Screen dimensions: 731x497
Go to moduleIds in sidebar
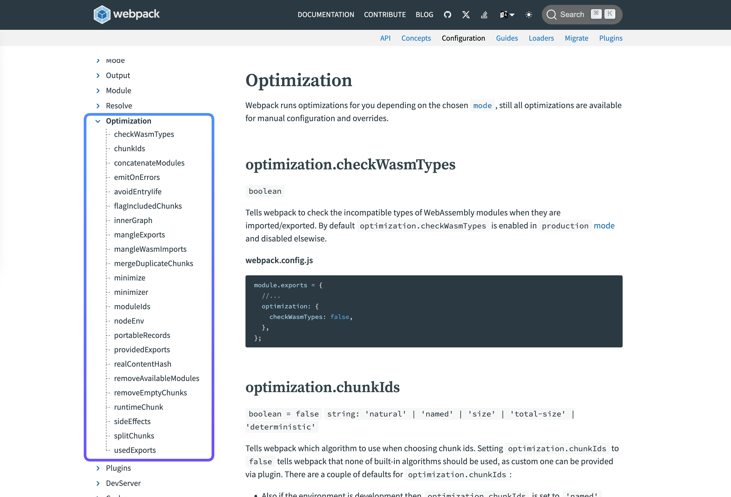pyautogui.click(x=132, y=307)
